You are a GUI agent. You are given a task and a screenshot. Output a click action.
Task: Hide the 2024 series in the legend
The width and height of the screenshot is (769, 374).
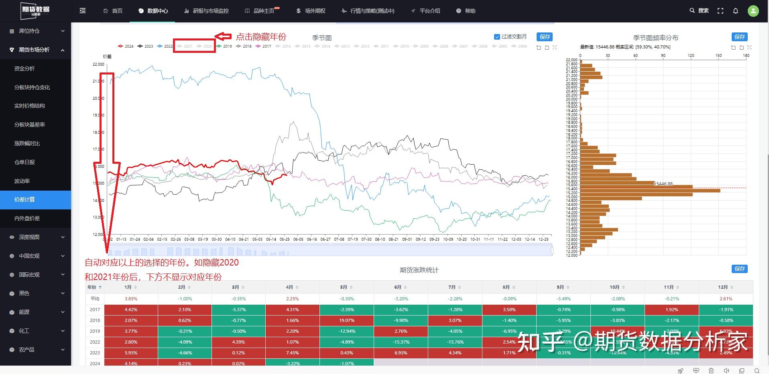[x=126, y=46]
